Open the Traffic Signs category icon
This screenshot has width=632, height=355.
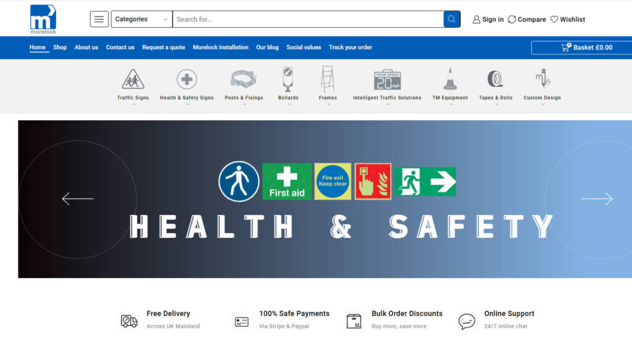(133, 80)
